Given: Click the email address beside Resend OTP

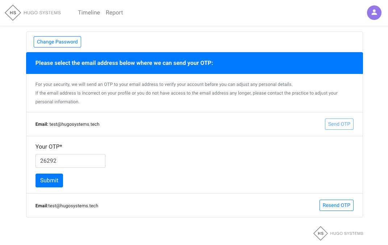Looking at the screenshot, I should tap(73, 206).
